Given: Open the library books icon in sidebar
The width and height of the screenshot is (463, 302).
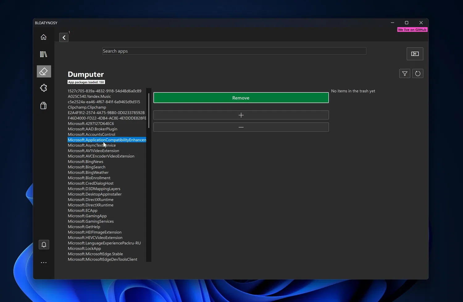Looking at the screenshot, I should (x=44, y=54).
